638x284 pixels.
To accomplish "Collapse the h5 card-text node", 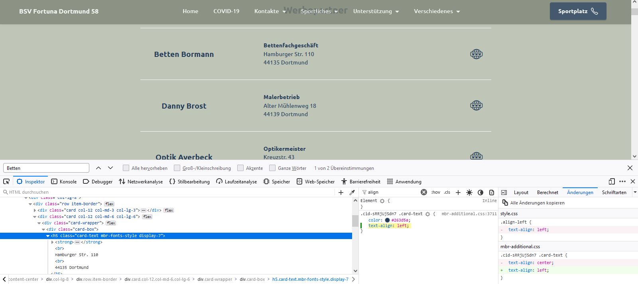I will [48, 236].
